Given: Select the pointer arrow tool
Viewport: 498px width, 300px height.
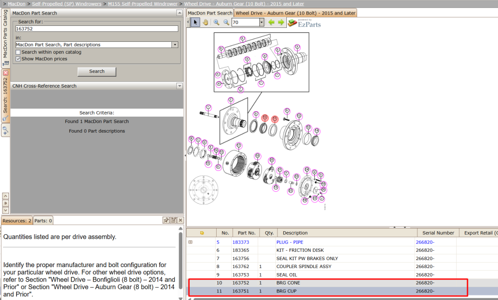Looking at the screenshot, I should click(x=195, y=22).
